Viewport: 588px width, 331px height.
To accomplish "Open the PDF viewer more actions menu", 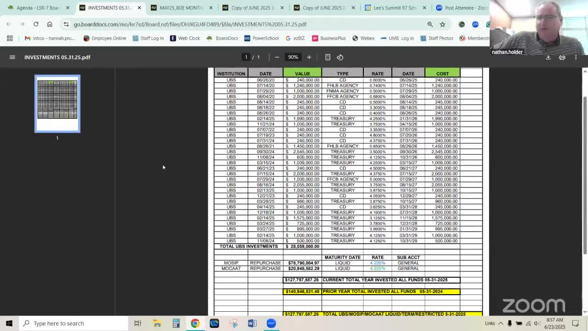I will (x=576, y=57).
